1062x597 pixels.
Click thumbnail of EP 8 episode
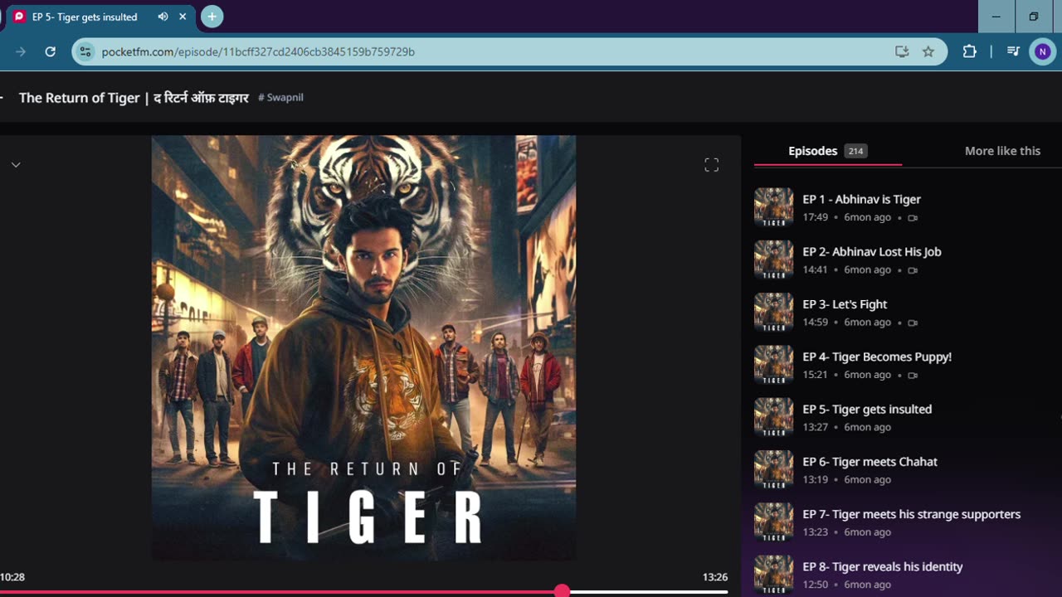[x=773, y=575]
